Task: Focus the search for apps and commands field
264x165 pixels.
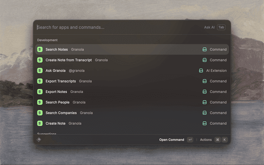Action: [115, 27]
